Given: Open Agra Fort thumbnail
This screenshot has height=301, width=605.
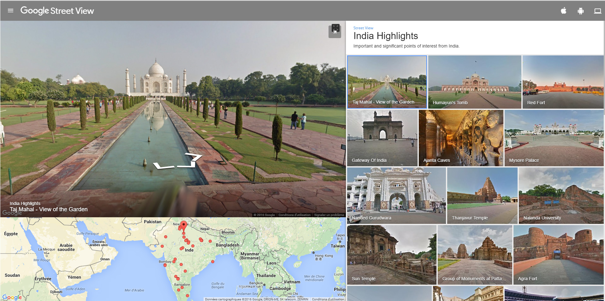Looking at the screenshot, I should pos(558,255).
